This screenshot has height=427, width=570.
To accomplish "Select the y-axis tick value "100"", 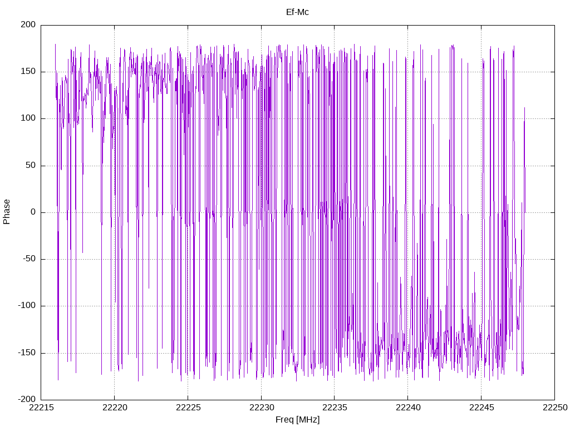I will coord(28,118).
